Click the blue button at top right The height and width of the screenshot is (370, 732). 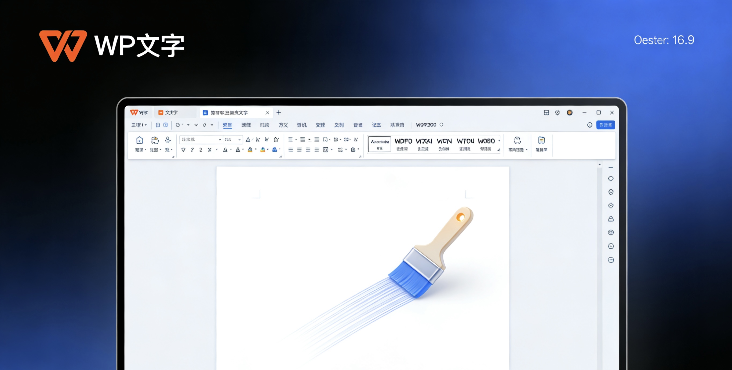coord(605,125)
